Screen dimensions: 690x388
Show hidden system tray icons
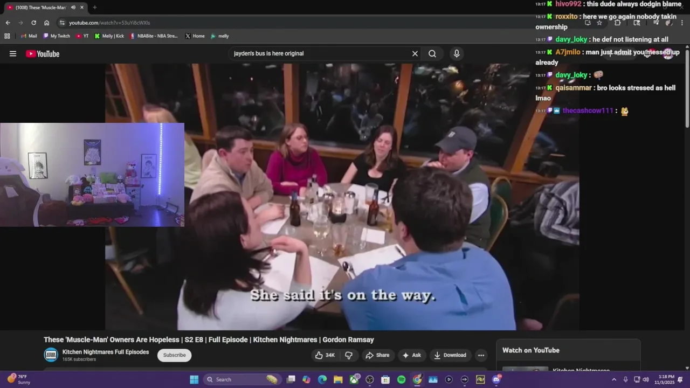pyautogui.click(x=613, y=379)
